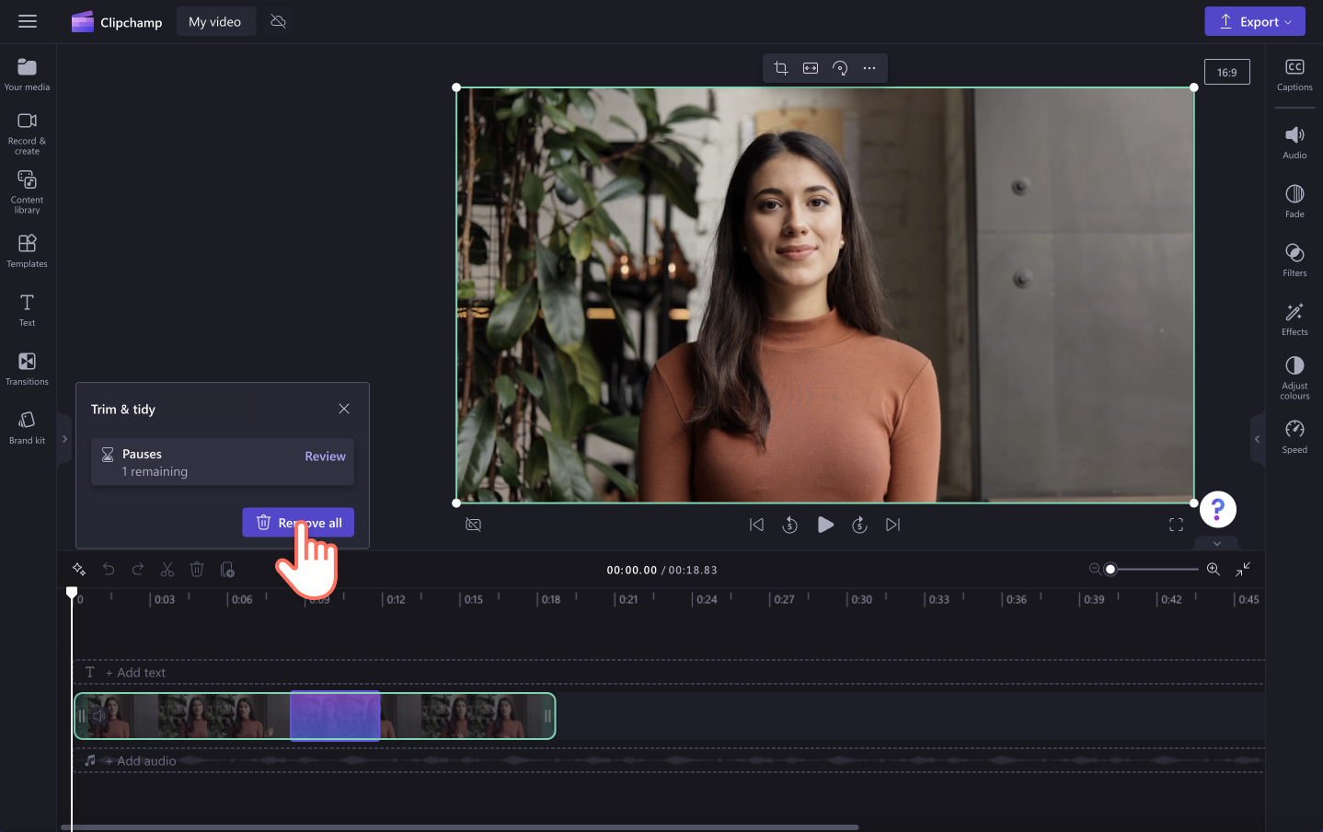The image size is (1323, 832).
Task: Zoom in the timeline
Action: pyautogui.click(x=1214, y=569)
